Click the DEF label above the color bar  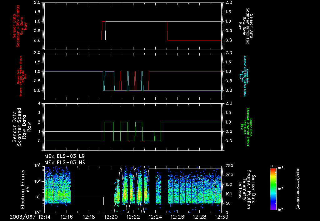(273, 166)
